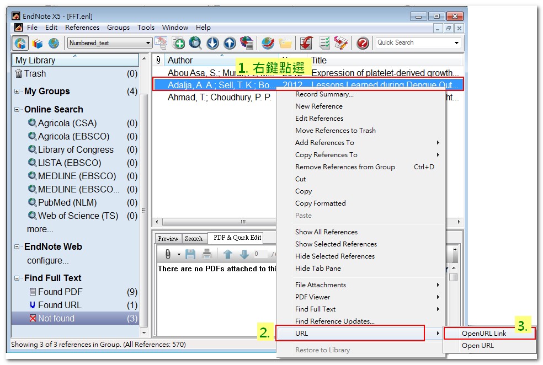Click the Print PDF printer icon
The image size is (543, 365).
[x=207, y=254]
